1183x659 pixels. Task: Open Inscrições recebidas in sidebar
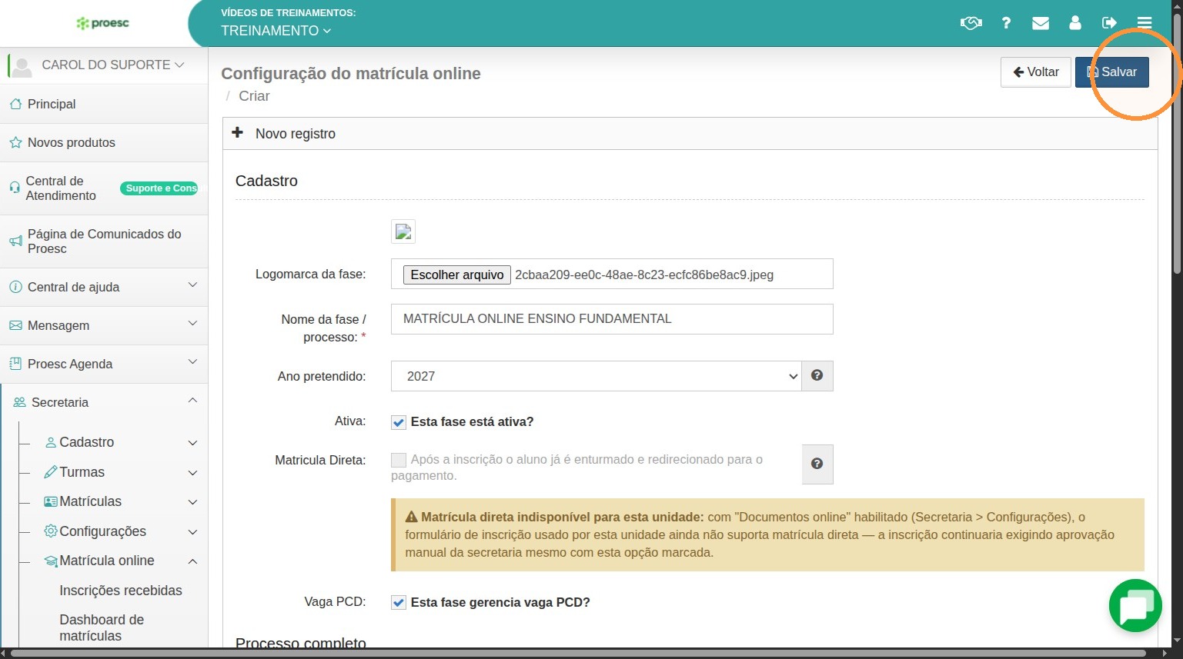click(x=121, y=591)
